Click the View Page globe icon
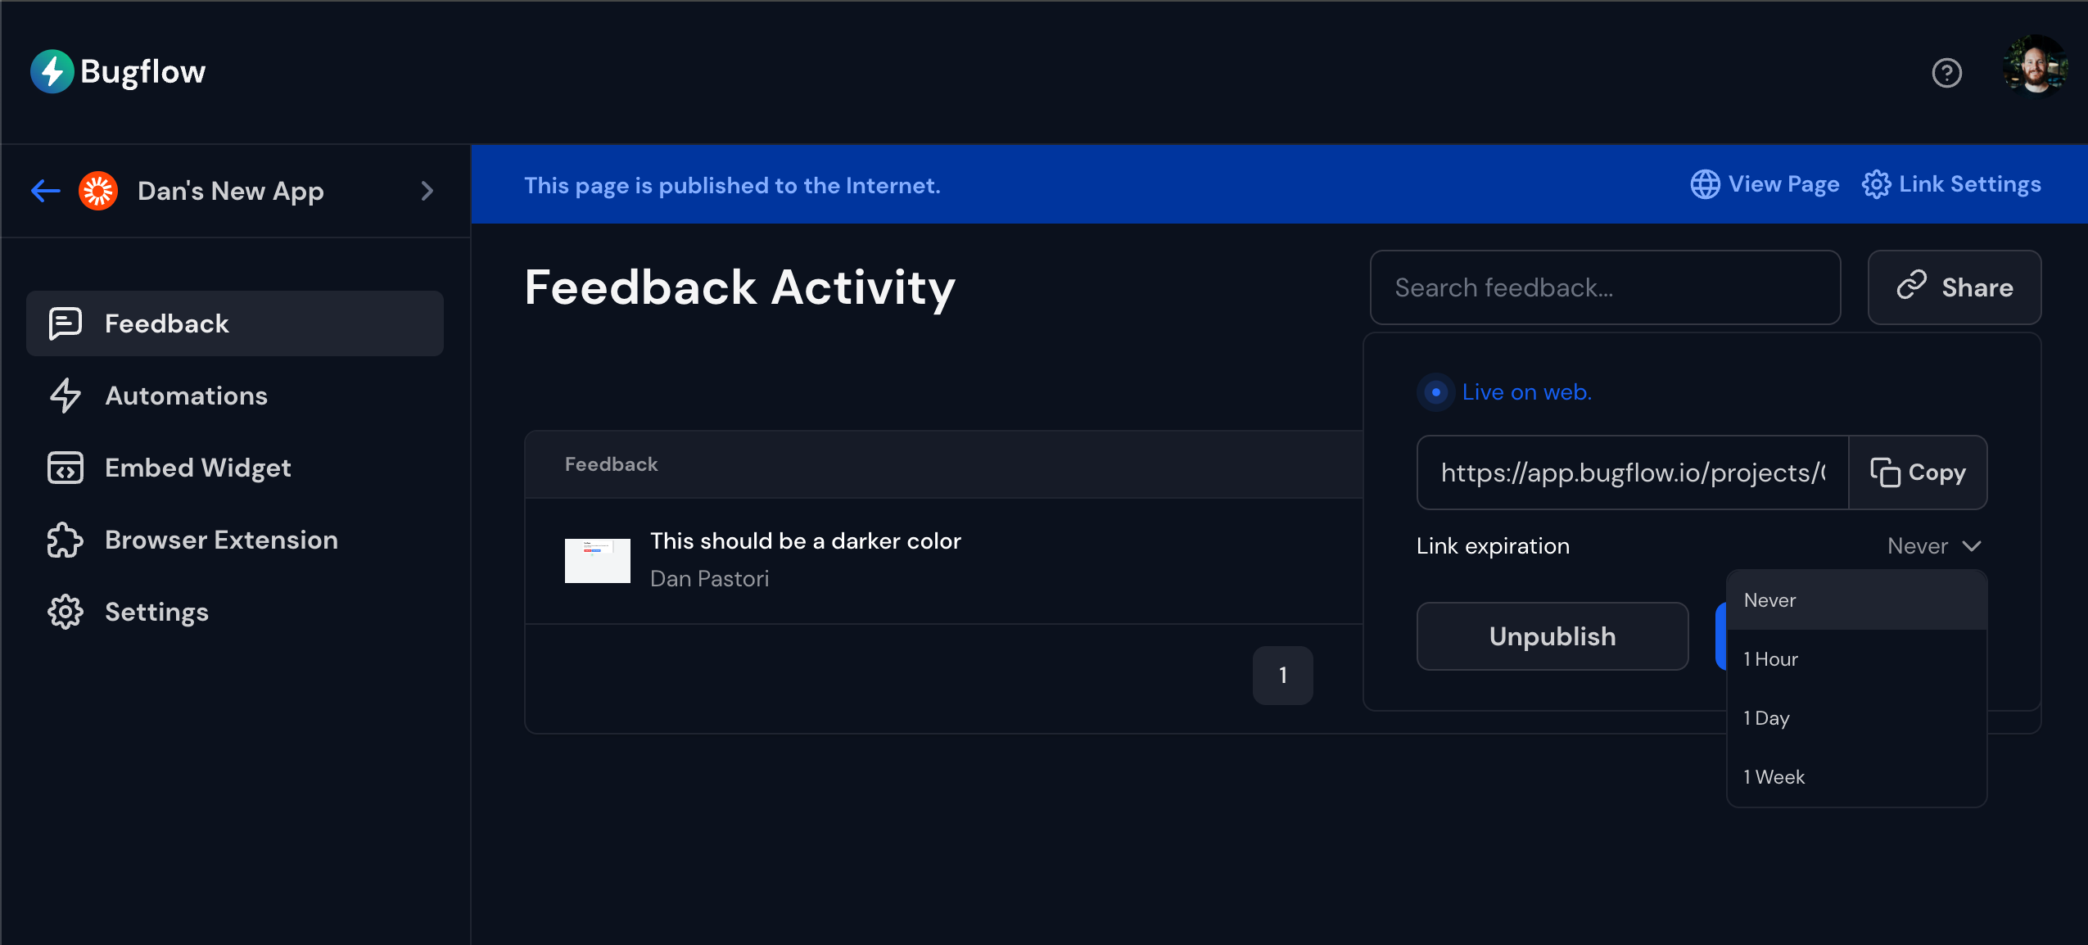The width and height of the screenshot is (2088, 945). click(x=1705, y=184)
